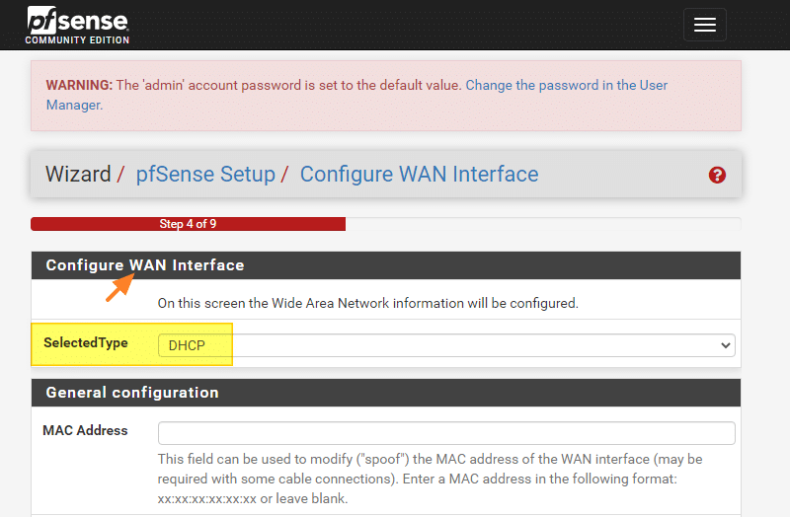The width and height of the screenshot is (790, 517).
Task: Click the pfSense Setup breadcrumb link
Action: coord(205,175)
